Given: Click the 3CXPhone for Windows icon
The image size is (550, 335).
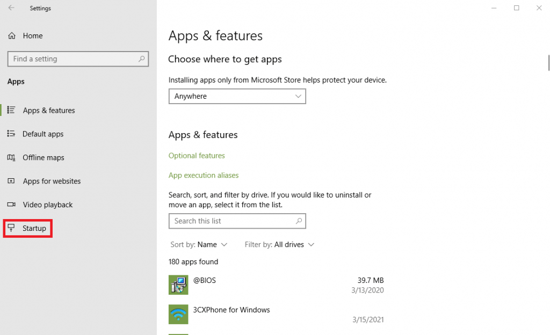Looking at the screenshot, I should (178, 314).
